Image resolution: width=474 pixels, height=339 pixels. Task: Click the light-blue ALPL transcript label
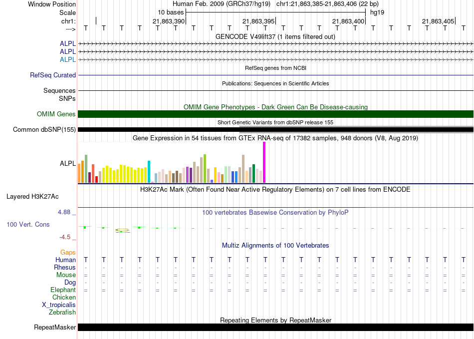(68, 59)
